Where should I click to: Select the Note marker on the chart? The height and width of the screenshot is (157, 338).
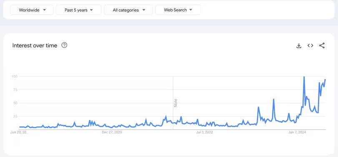click(175, 103)
